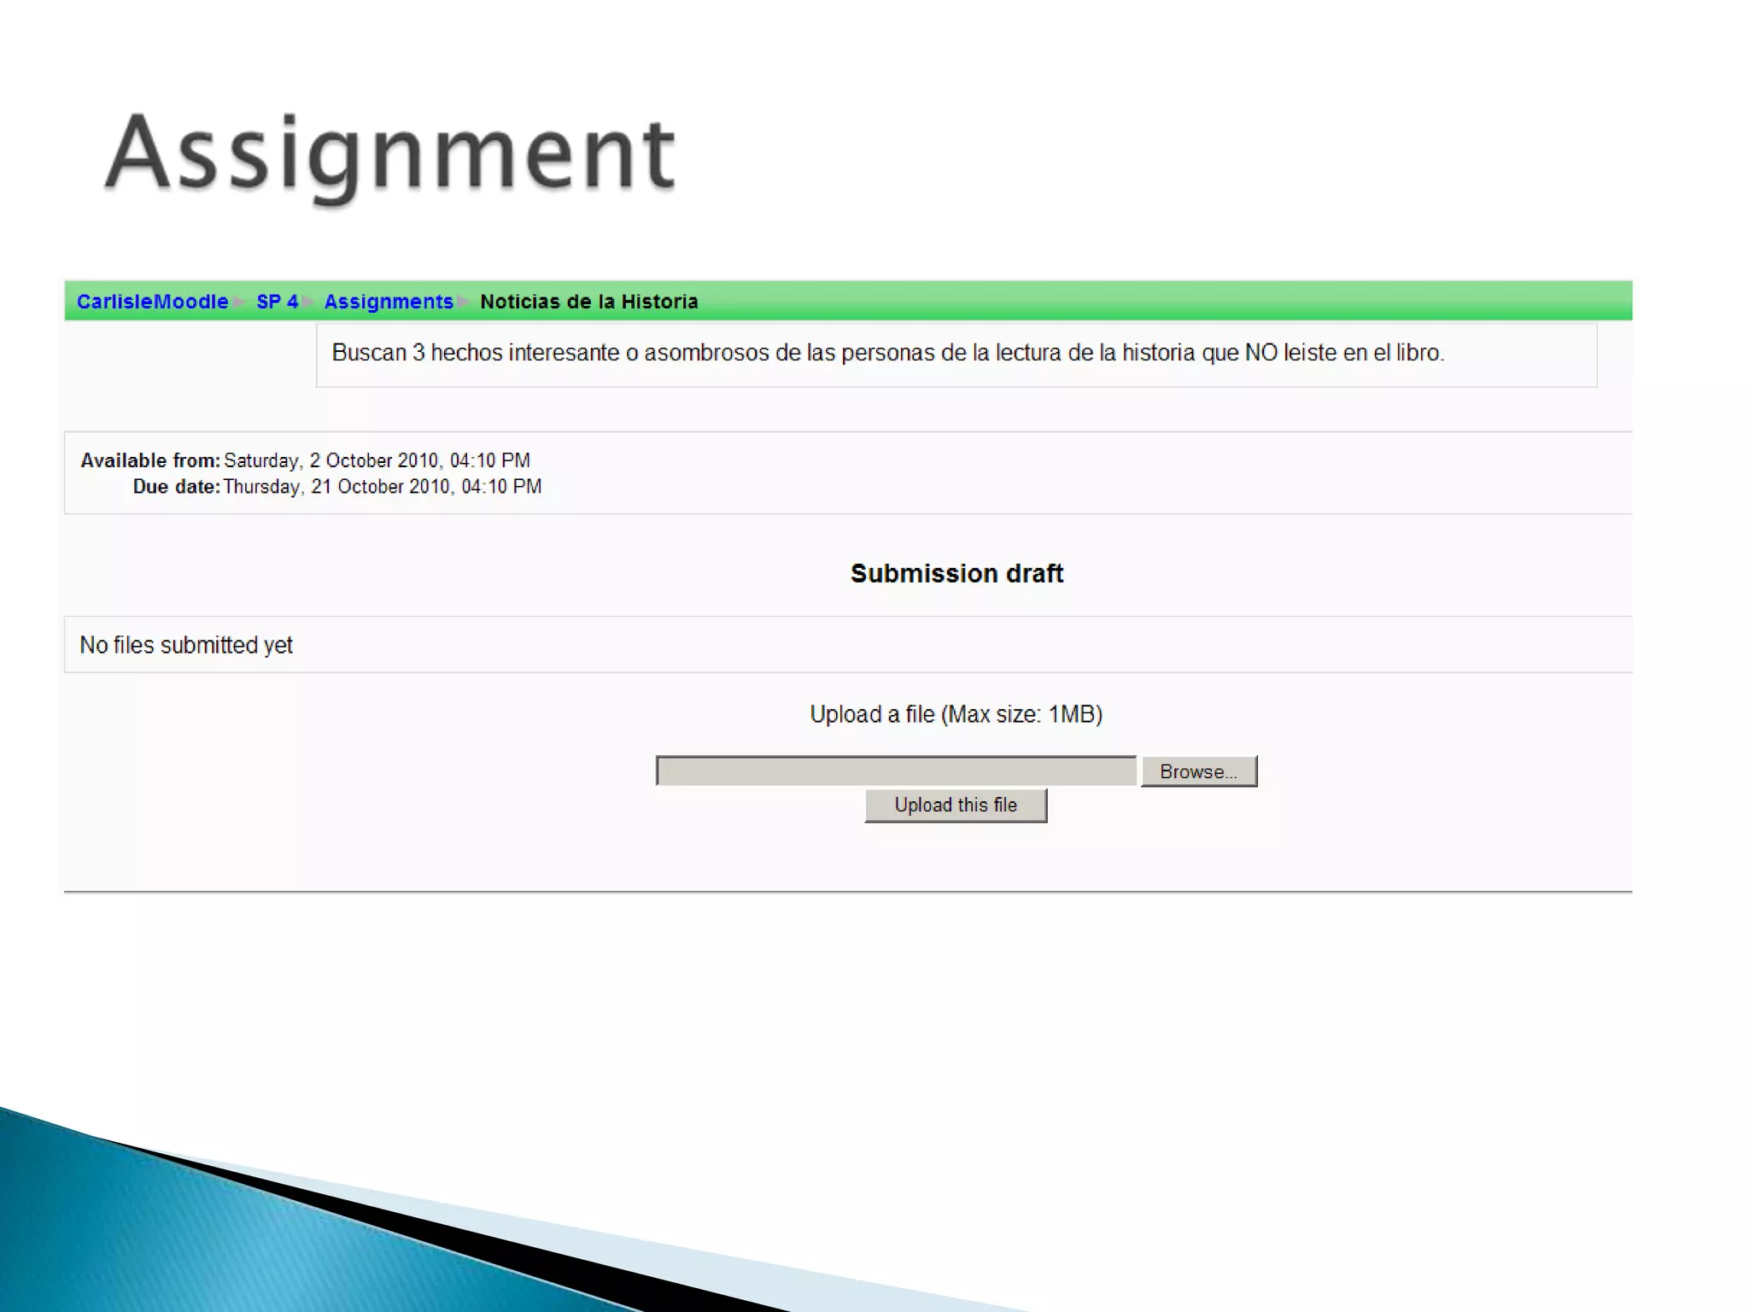Click breadcrumb arrow after Assignments
The width and height of the screenshot is (1749, 1312).
click(x=465, y=302)
